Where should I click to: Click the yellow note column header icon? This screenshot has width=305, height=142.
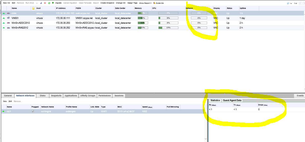(33, 8)
